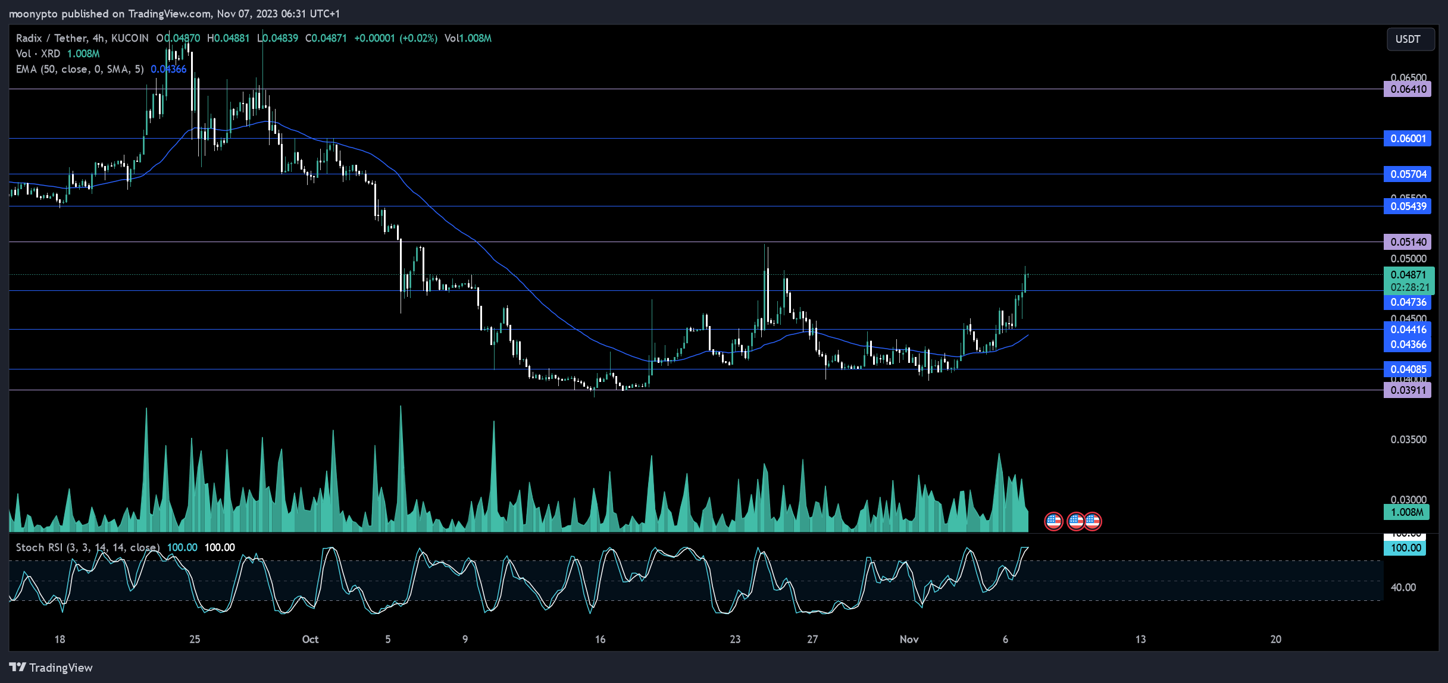
Task: Click the first US flag event marker
Action: [x=1053, y=522]
